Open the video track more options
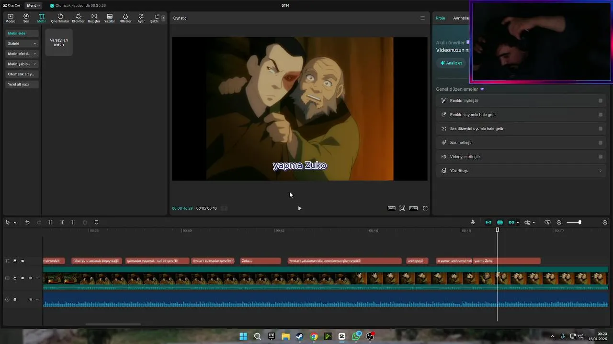This screenshot has height=344, width=613. 38,278
